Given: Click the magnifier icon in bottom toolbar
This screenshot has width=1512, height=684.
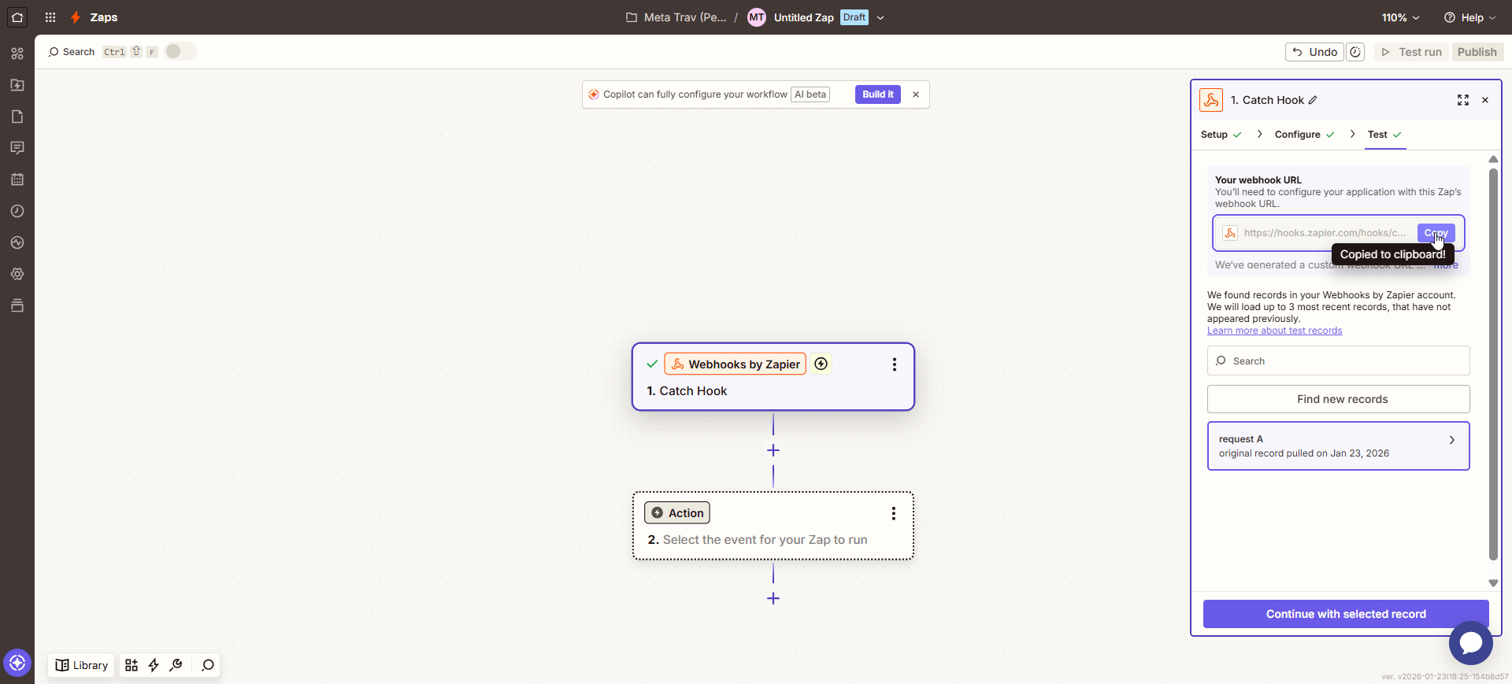Looking at the screenshot, I should [x=208, y=665].
